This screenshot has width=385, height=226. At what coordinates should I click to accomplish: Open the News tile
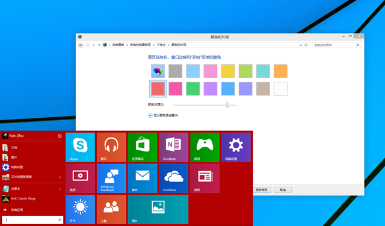pyautogui.click(x=205, y=179)
